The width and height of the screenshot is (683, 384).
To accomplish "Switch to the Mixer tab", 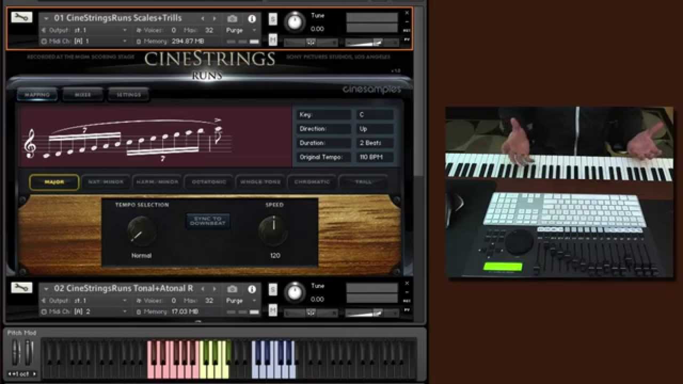I will pyautogui.click(x=83, y=95).
